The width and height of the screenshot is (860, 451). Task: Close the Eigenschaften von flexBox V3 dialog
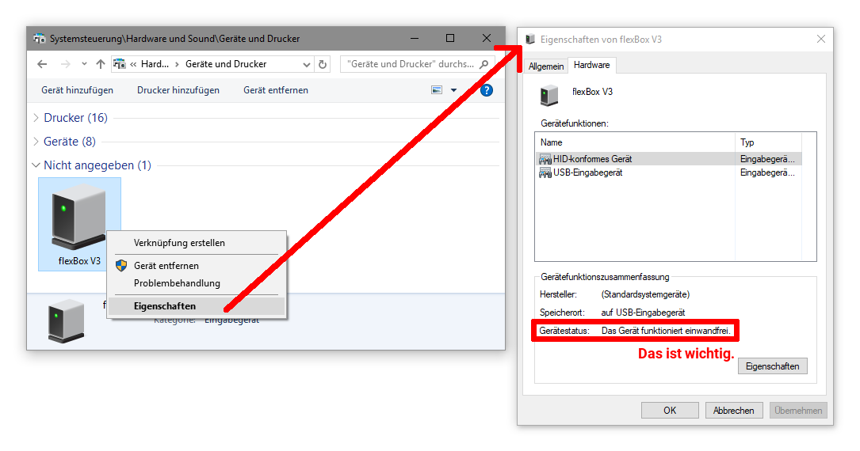[x=820, y=40]
